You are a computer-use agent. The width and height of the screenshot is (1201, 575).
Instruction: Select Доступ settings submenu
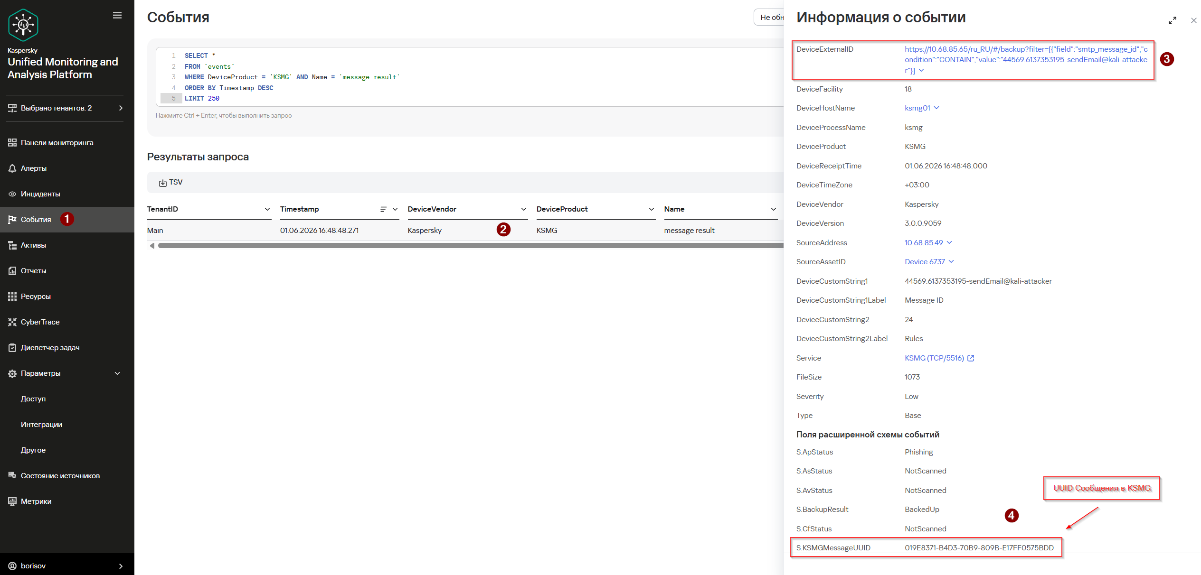click(33, 399)
